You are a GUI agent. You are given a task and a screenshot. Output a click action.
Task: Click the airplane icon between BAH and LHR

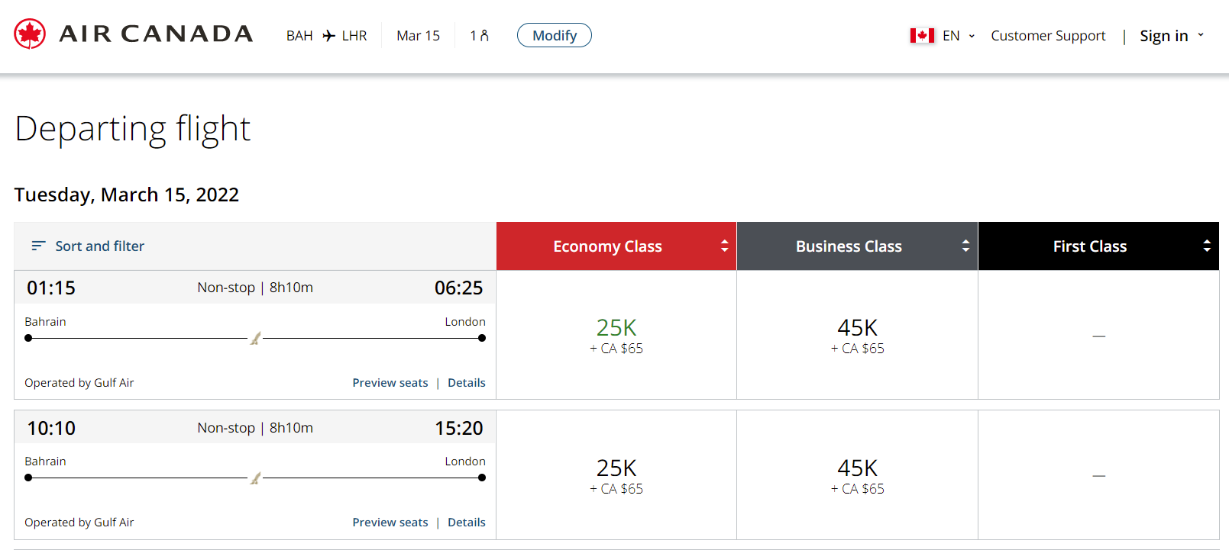click(328, 36)
